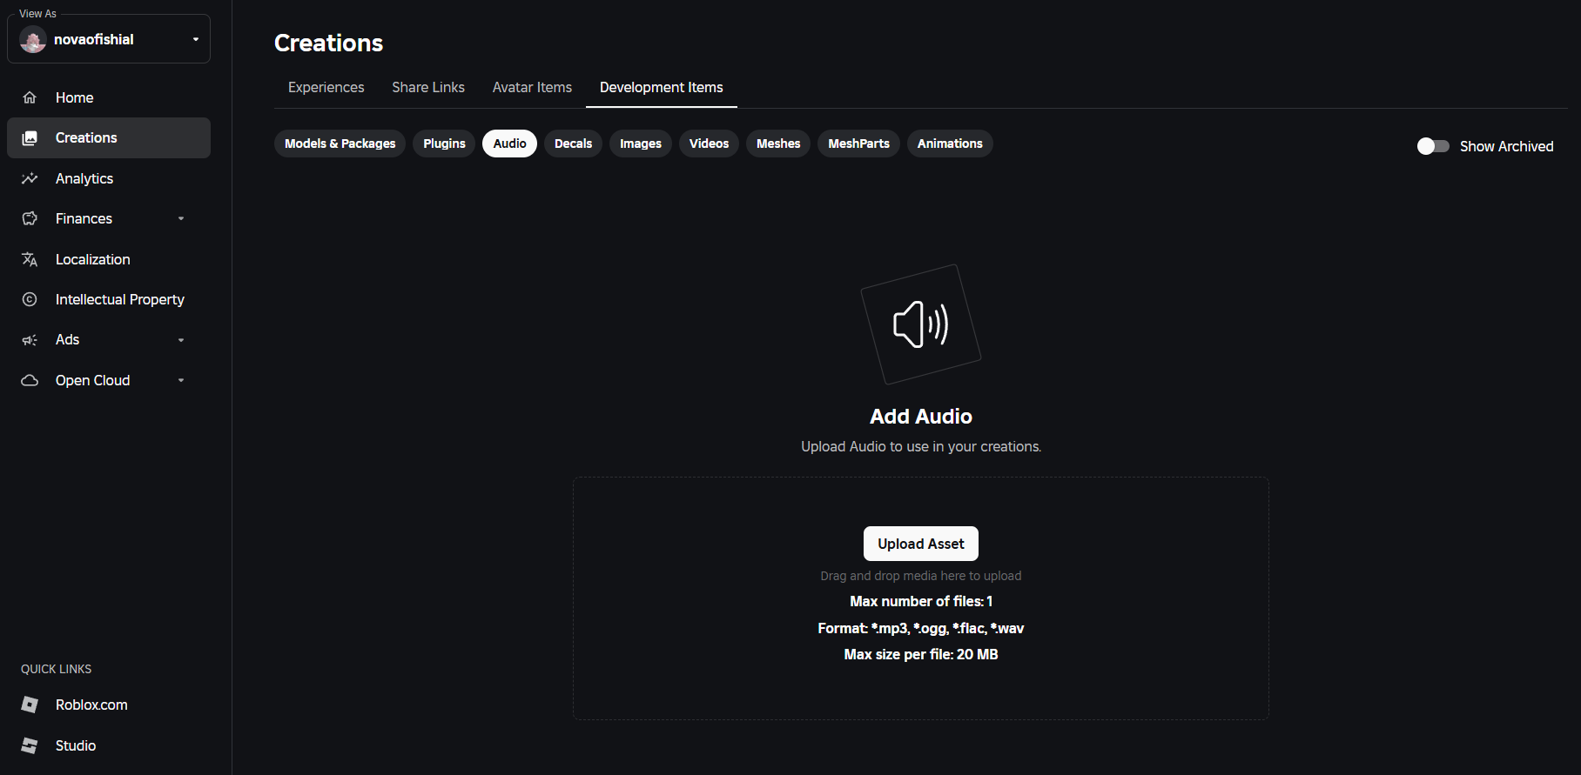Click the Intellectual Property copyright icon

[x=30, y=299]
